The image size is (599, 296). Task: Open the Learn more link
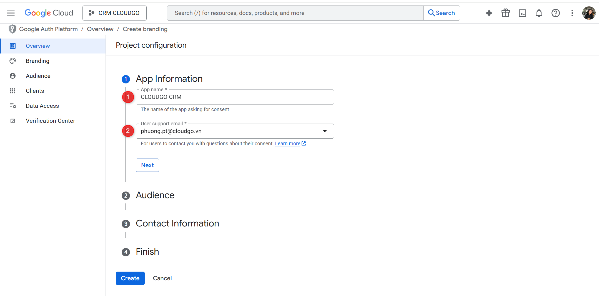tap(288, 144)
